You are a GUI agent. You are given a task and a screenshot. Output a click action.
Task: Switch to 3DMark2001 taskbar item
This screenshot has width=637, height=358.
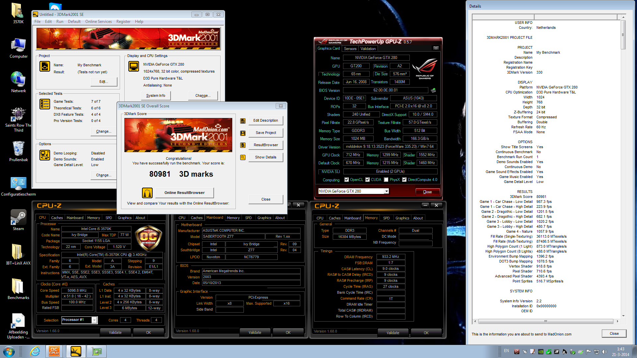[76, 351]
